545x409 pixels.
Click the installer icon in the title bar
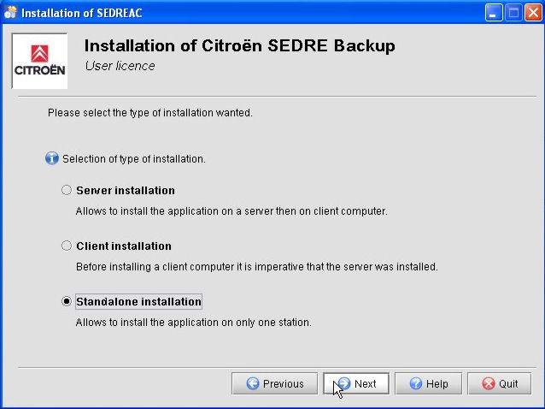click(10, 13)
